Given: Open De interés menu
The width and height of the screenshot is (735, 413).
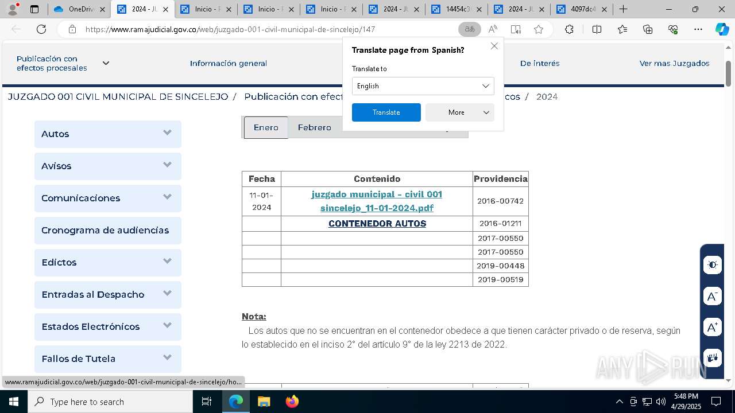Looking at the screenshot, I should 540,63.
